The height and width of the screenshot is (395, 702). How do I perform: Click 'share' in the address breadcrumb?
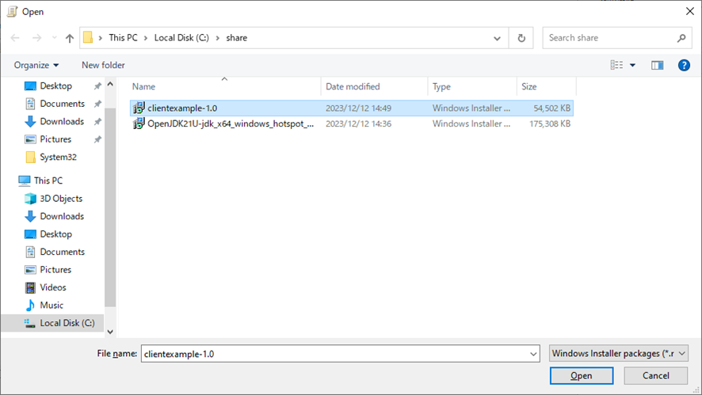coord(236,37)
